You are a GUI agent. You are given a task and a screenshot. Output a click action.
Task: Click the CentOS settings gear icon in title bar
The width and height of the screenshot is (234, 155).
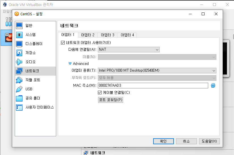(x=16, y=14)
